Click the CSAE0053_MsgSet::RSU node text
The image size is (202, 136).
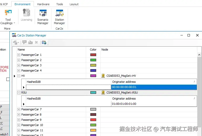pyautogui.click(x=122, y=93)
